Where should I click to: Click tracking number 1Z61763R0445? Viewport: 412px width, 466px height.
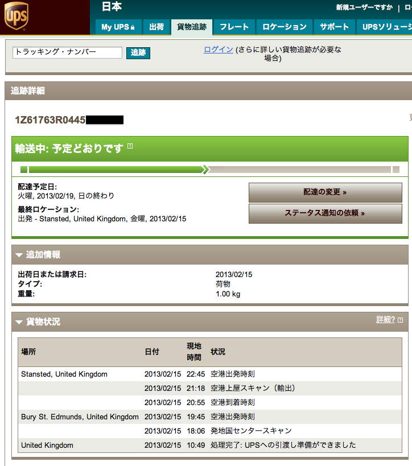point(50,120)
